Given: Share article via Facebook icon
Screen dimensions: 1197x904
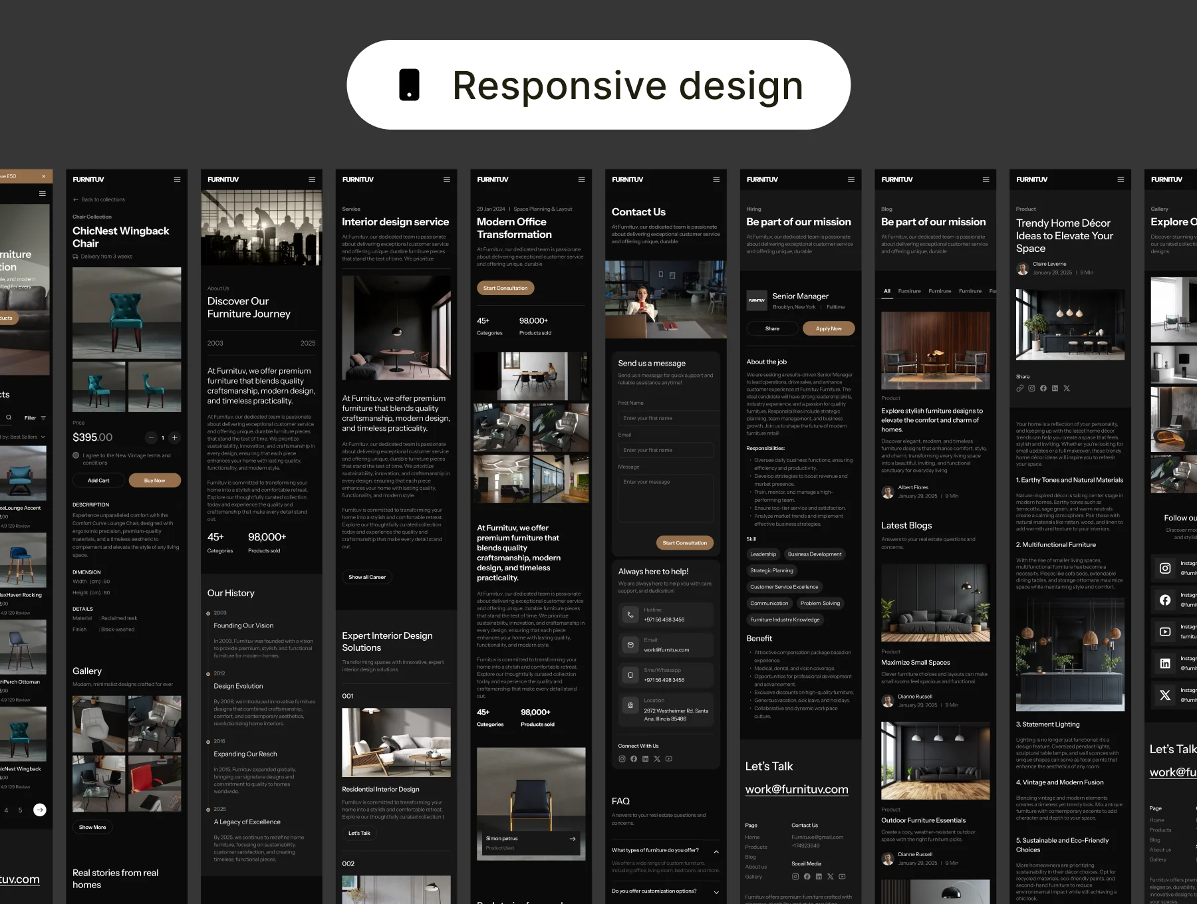Looking at the screenshot, I should 1043,388.
